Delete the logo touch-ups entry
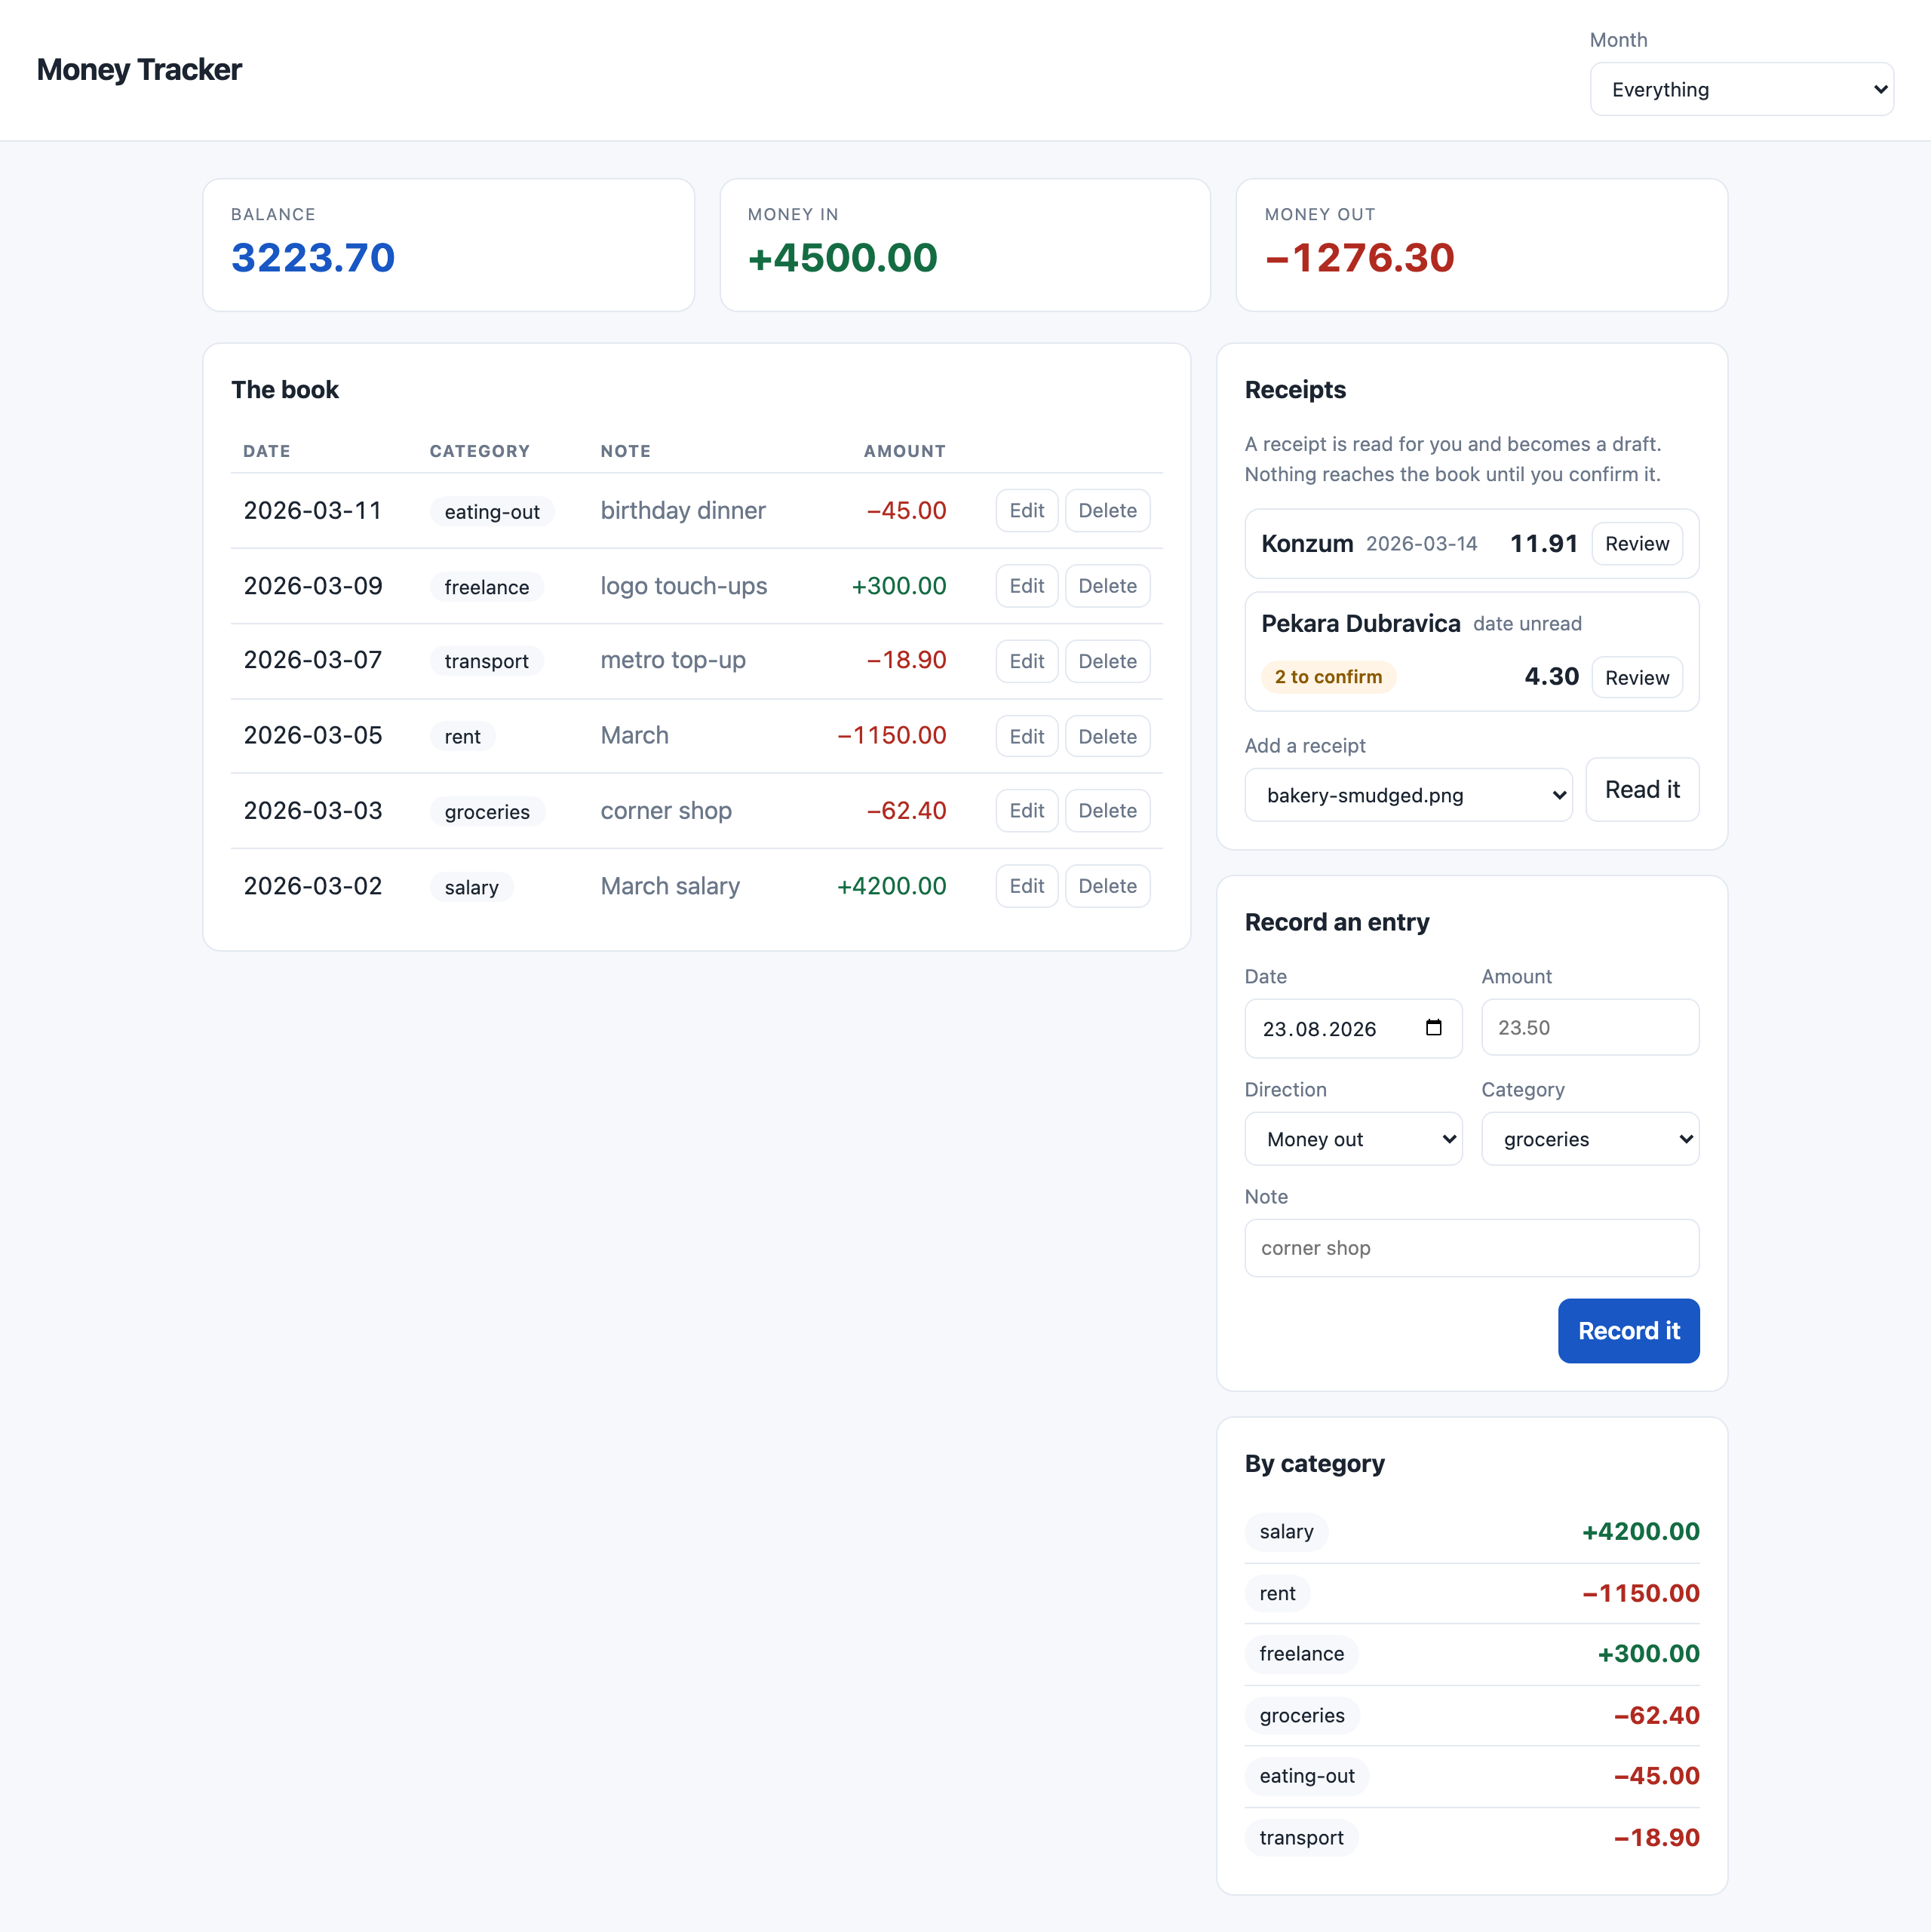Screen dimensions: 1931x1932 (1107, 586)
